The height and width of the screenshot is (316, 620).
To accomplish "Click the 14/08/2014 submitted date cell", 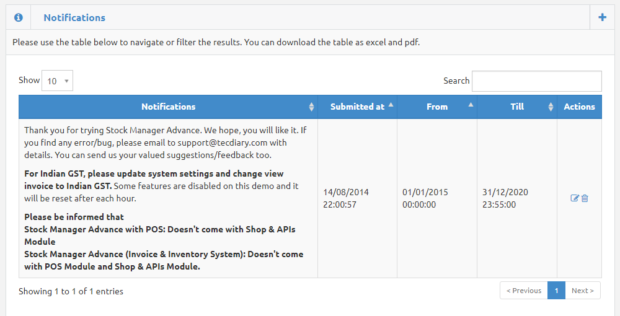I will 346,198.
